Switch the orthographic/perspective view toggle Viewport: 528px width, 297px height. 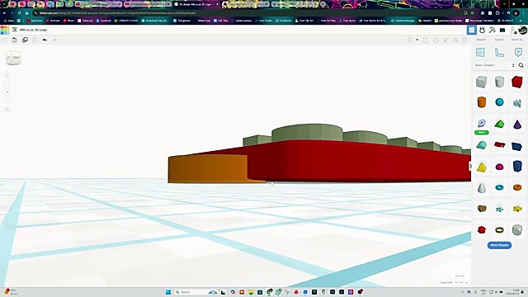tap(7, 110)
